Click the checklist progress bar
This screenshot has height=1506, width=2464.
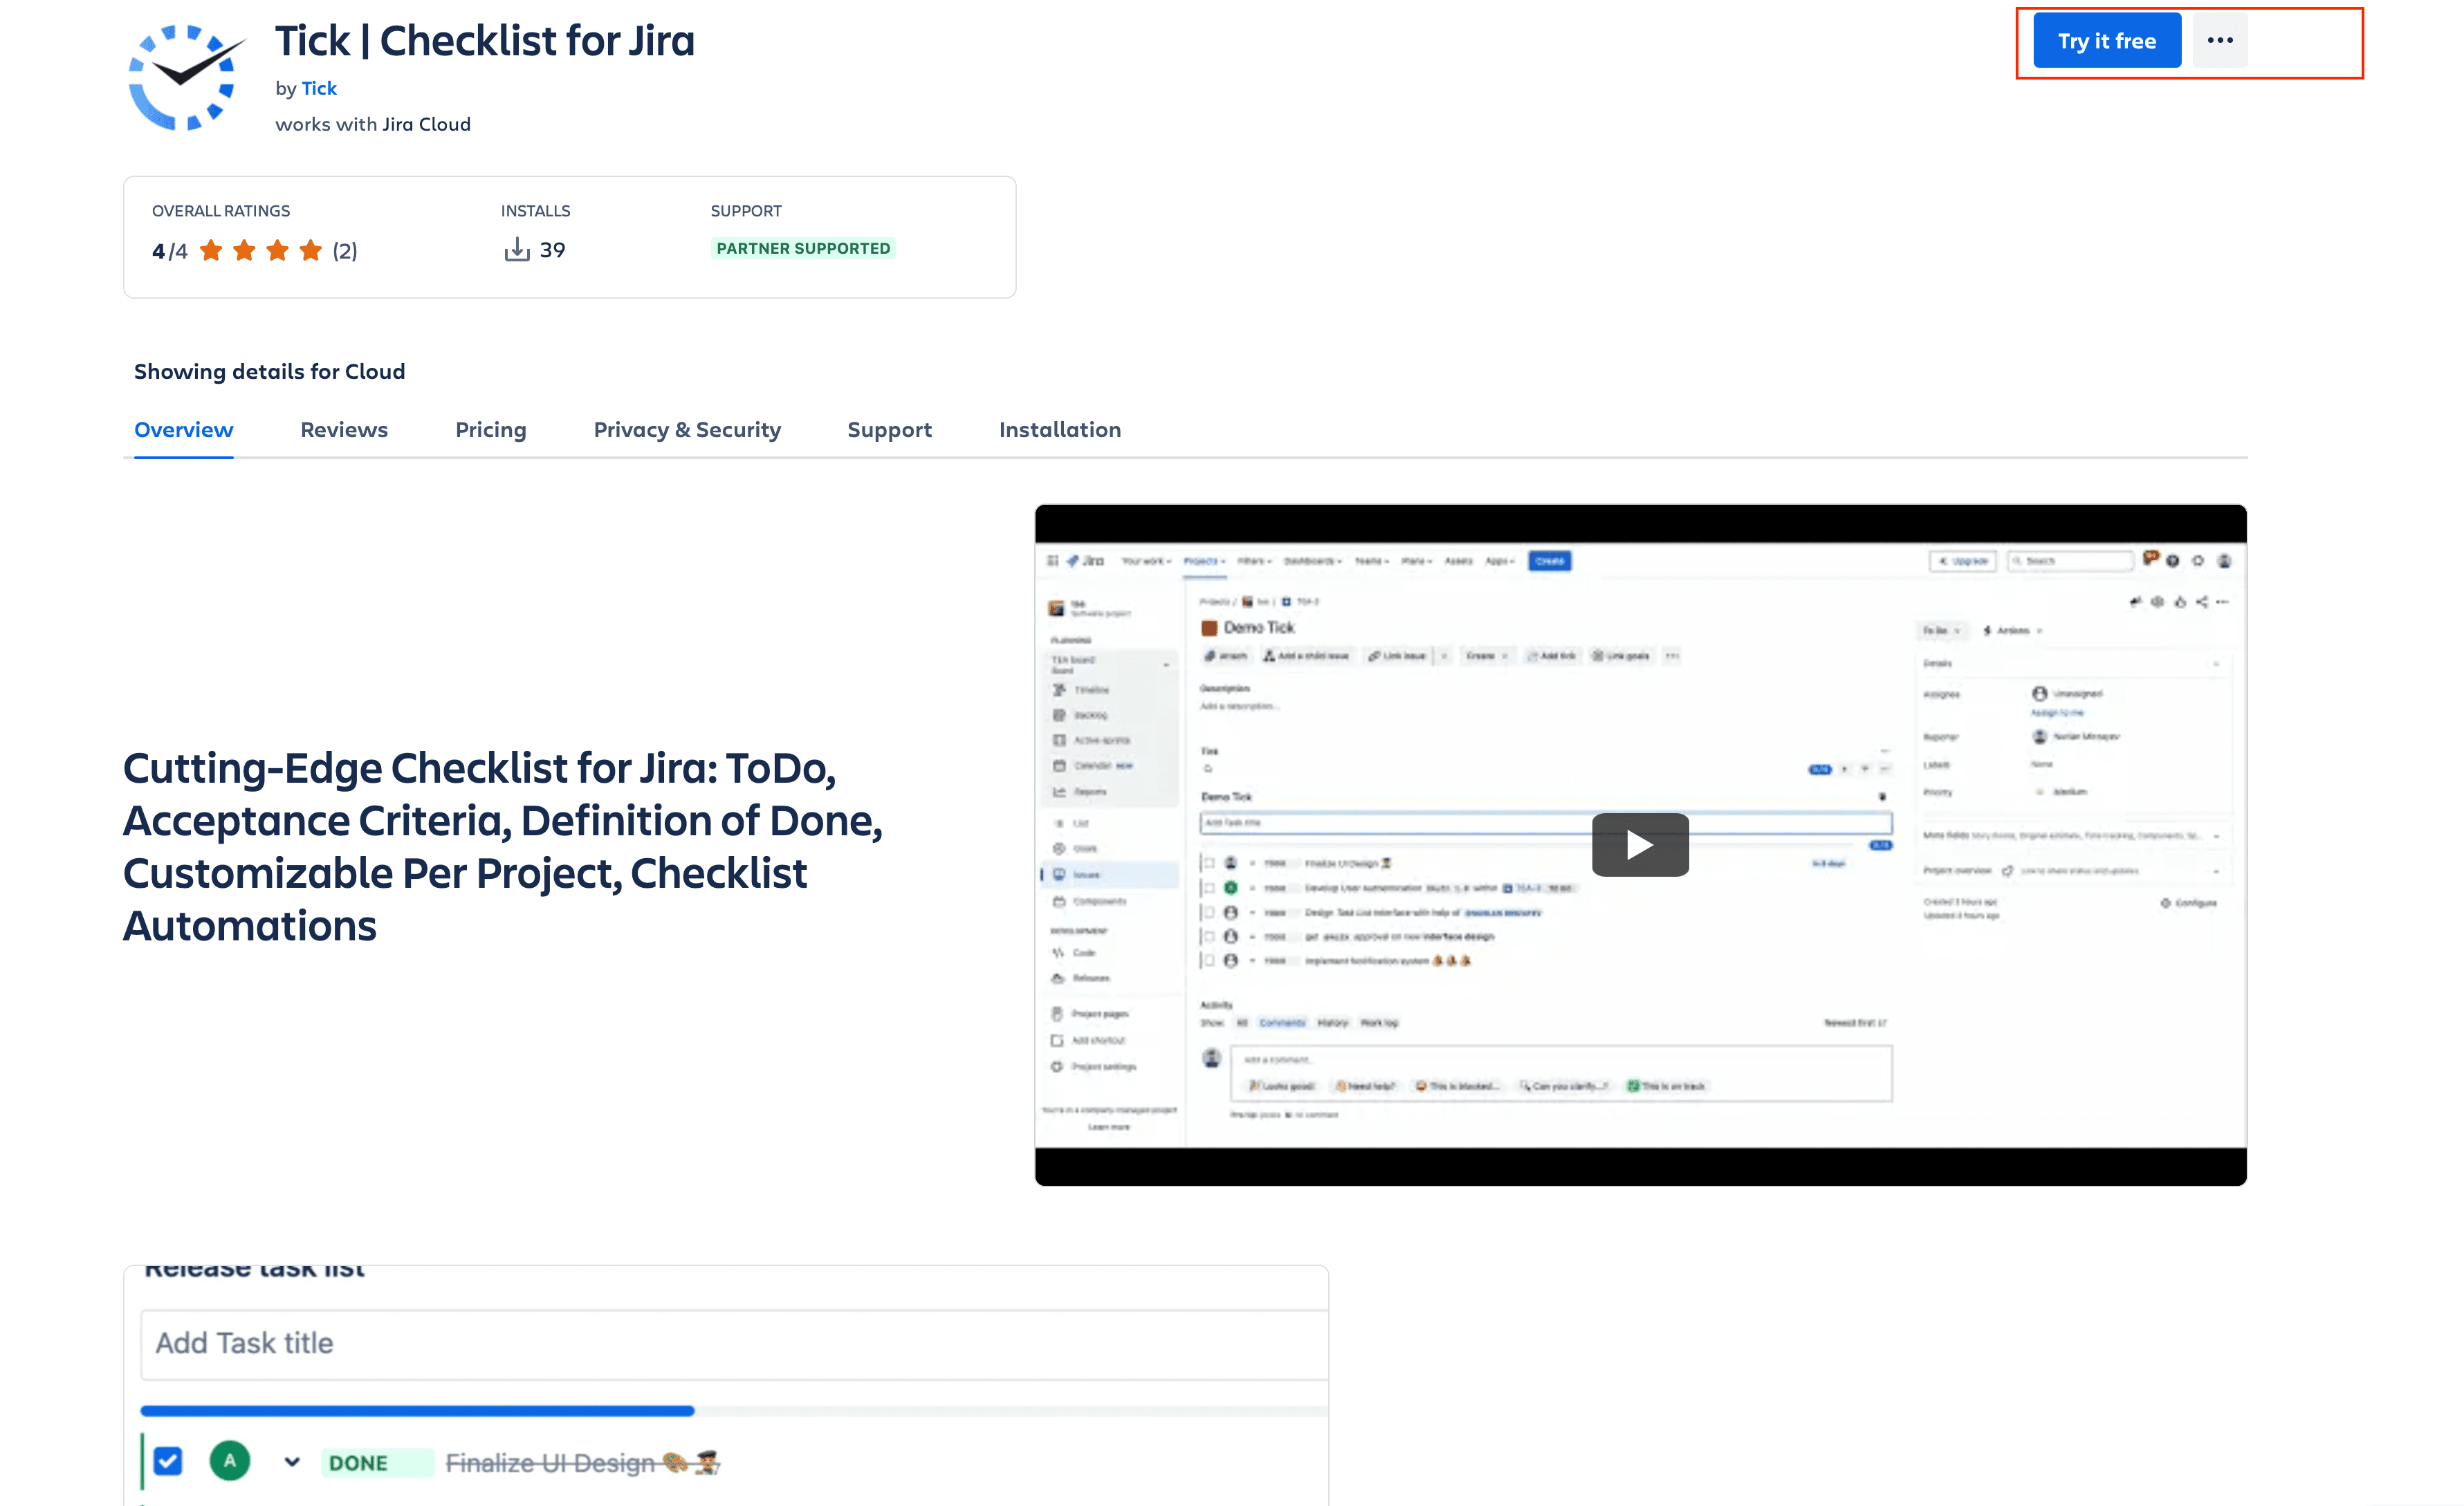click(x=734, y=1411)
